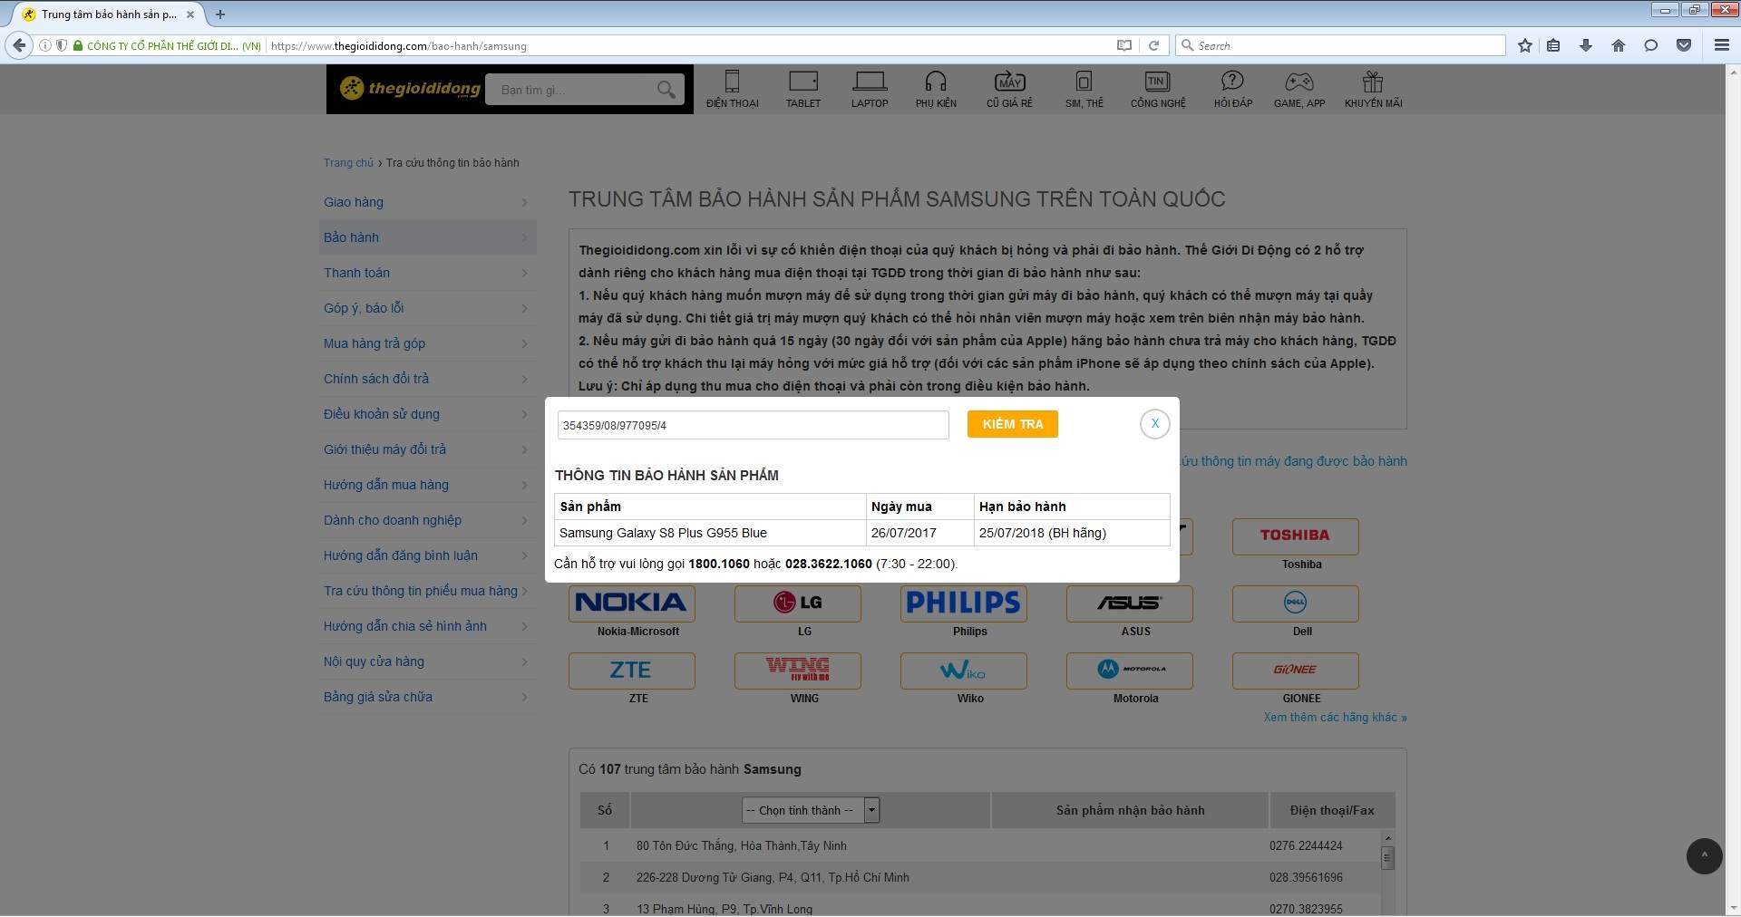Close the warranty popup with X
This screenshot has height=917, width=1741.
tap(1154, 423)
